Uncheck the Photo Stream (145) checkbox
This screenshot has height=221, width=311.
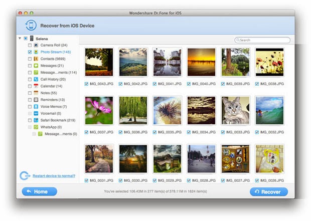(30, 52)
